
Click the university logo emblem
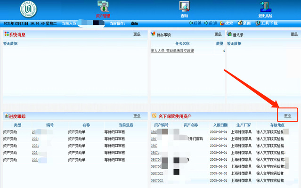coord(29,9)
